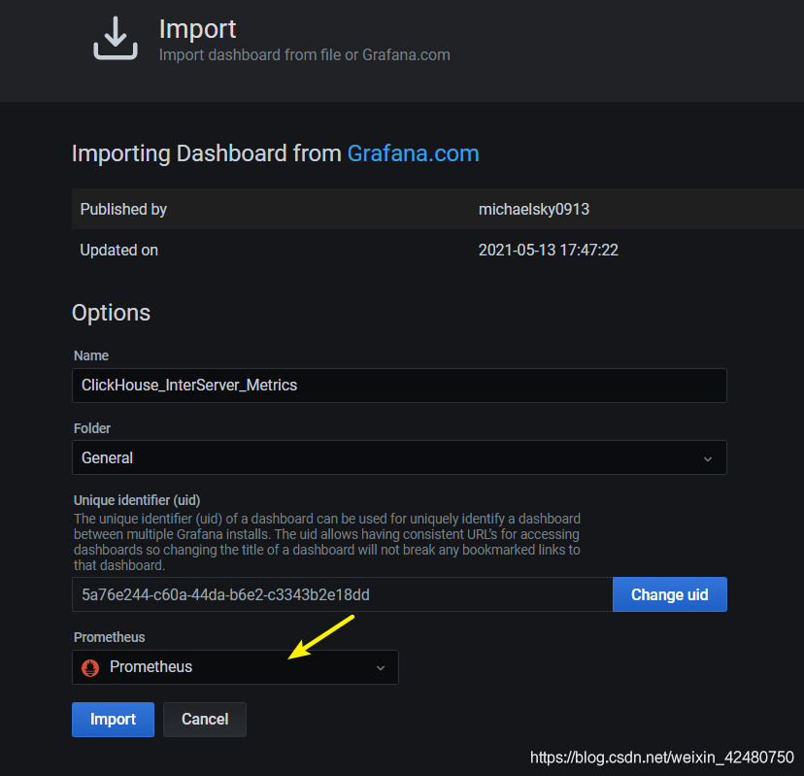This screenshot has height=776, width=804.
Task: Click the blue Import button
Action: coord(113,719)
